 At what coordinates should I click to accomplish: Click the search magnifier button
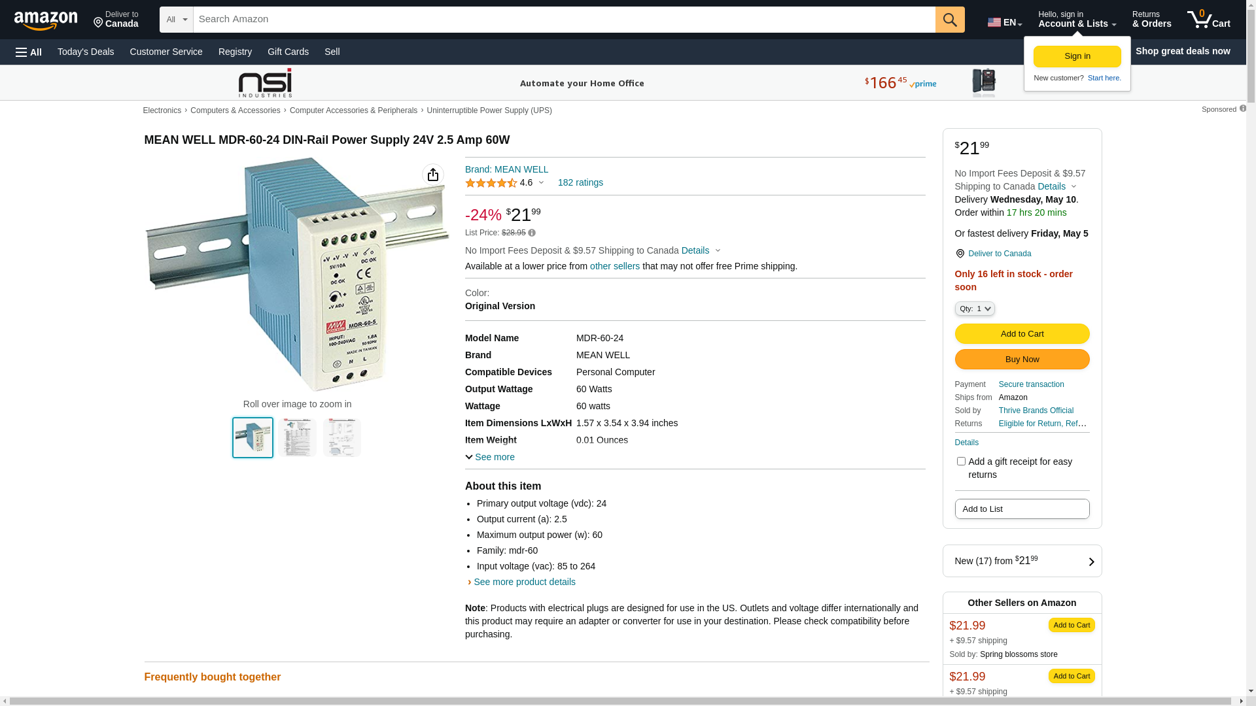pos(950,20)
